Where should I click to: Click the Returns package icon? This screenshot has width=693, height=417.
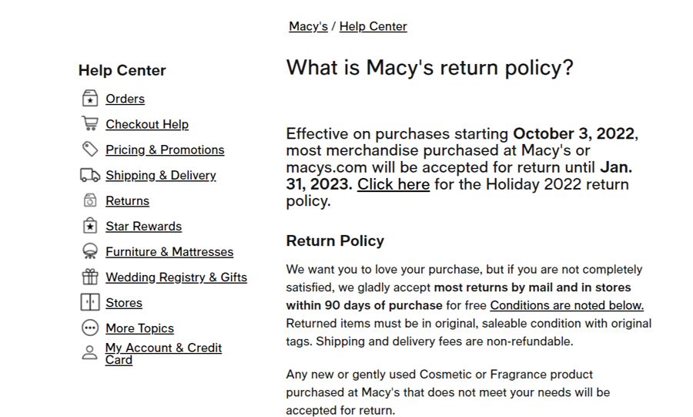pyautogui.click(x=90, y=200)
